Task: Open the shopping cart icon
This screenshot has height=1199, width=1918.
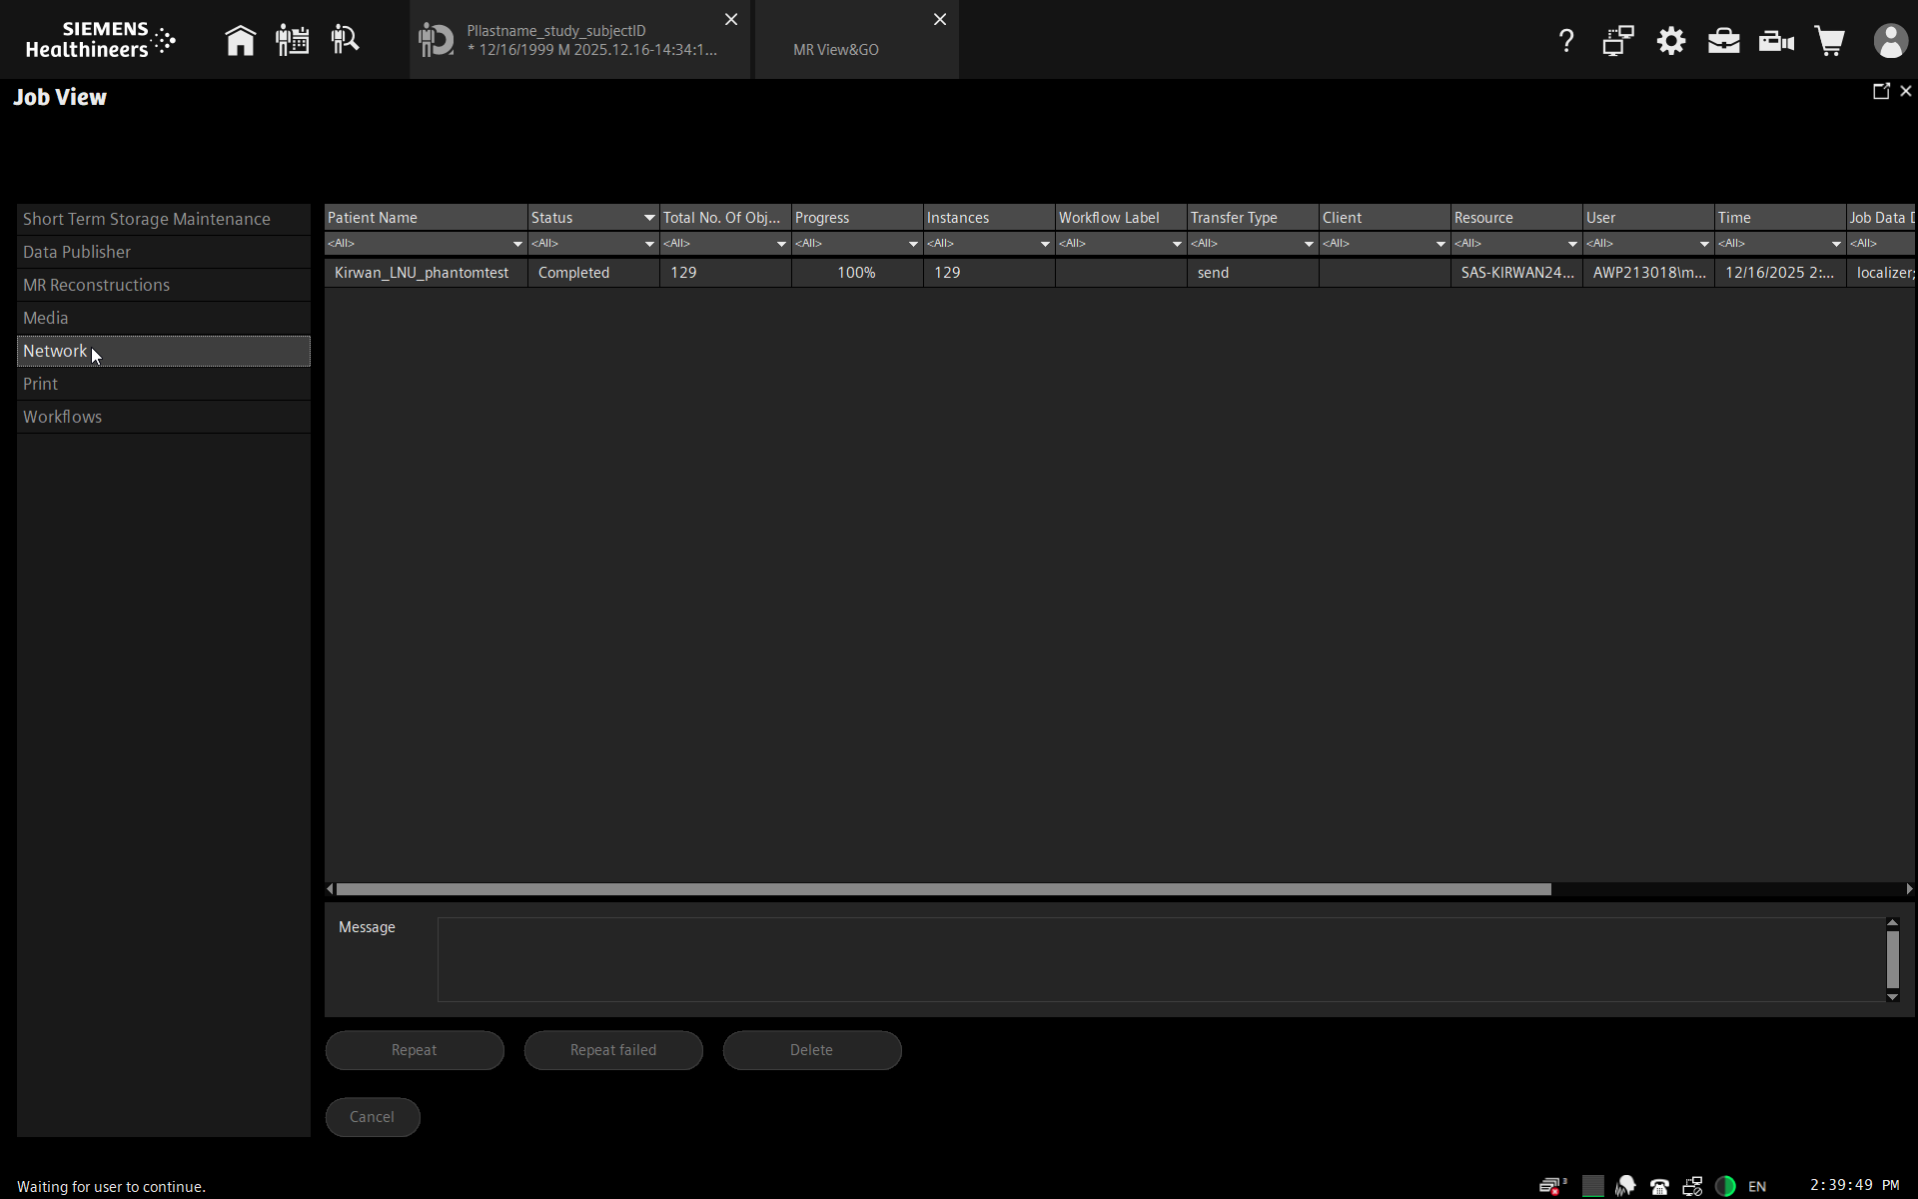Action: pyautogui.click(x=1830, y=41)
